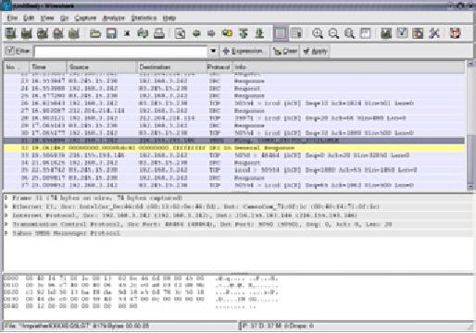This screenshot has height=333, width=476.
Task: Toggle packet list colorizing
Action: [281, 33]
